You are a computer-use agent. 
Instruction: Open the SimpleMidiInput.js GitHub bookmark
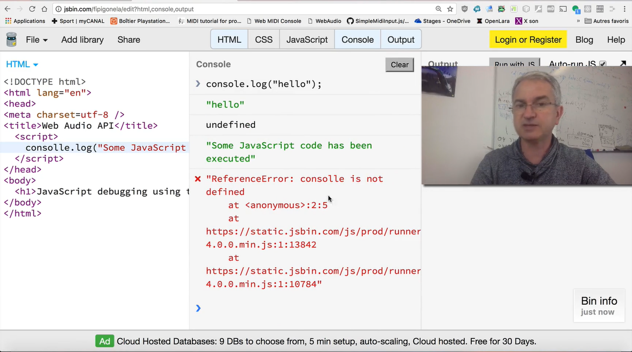(378, 21)
